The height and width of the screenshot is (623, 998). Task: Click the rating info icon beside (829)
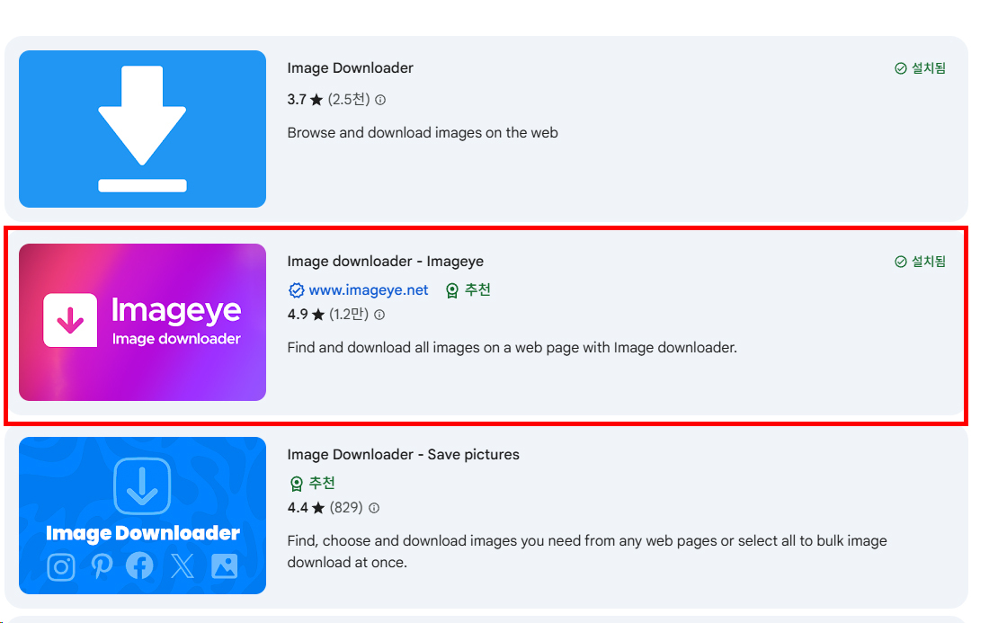(374, 508)
